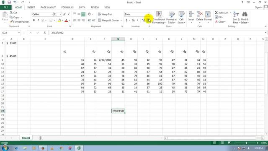Switch to the DATA tab
Screen dimensions: 268x151
coord(82,8)
